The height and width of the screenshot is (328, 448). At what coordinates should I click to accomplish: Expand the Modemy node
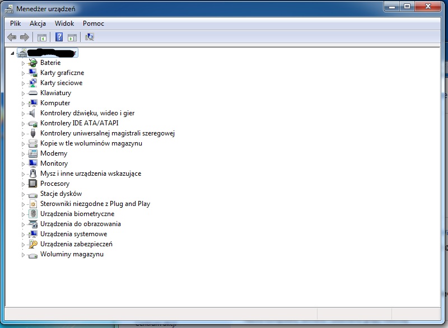click(x=23, y=153)
